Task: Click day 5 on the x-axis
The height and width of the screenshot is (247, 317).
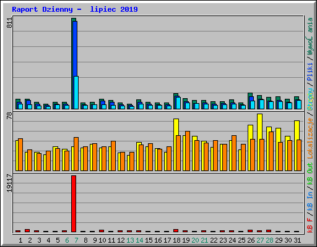Action: pyautogui.click(x=58, y=240)
